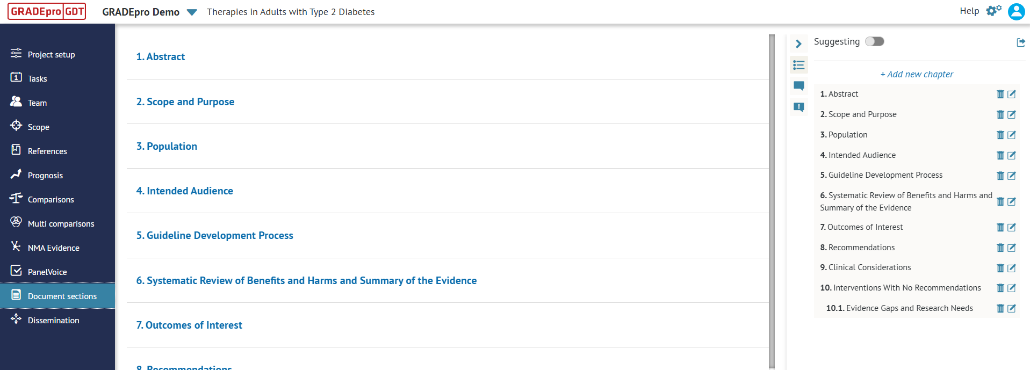Edit the Population chapter title
The height and width of the screenshot is (370, 1030).
pyautogui.click(x=1011, y=135)
